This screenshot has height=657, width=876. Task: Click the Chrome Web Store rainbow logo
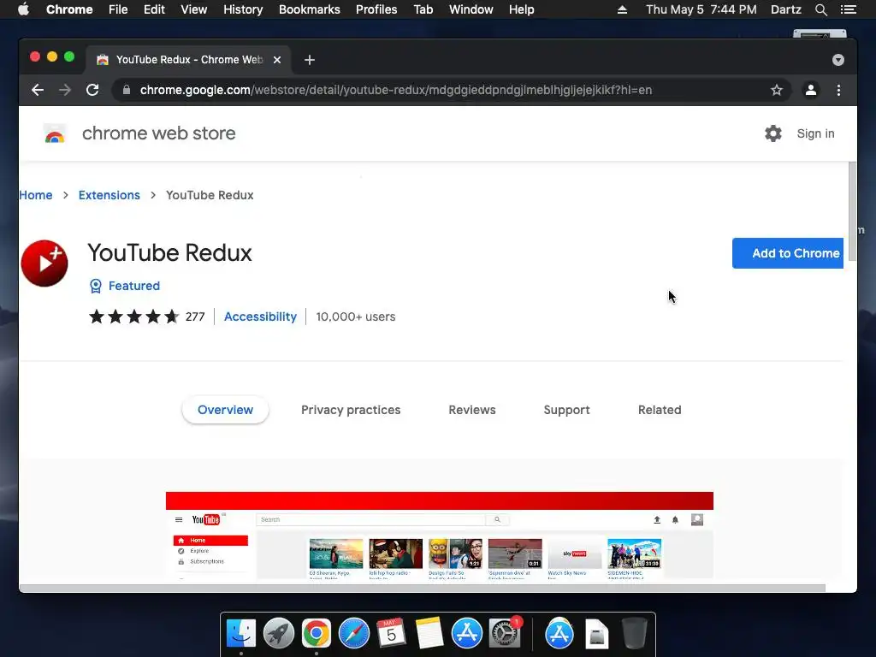55,134
